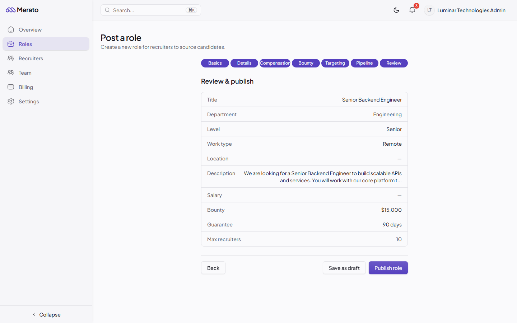This screenshot has width=517, height=323.
Task: Select the Targeting step pill
Action: tap(335, 63)
